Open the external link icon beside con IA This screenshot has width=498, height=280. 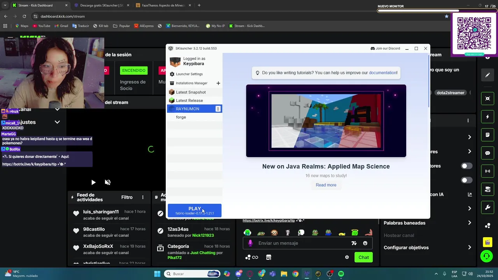coord(470,194)
